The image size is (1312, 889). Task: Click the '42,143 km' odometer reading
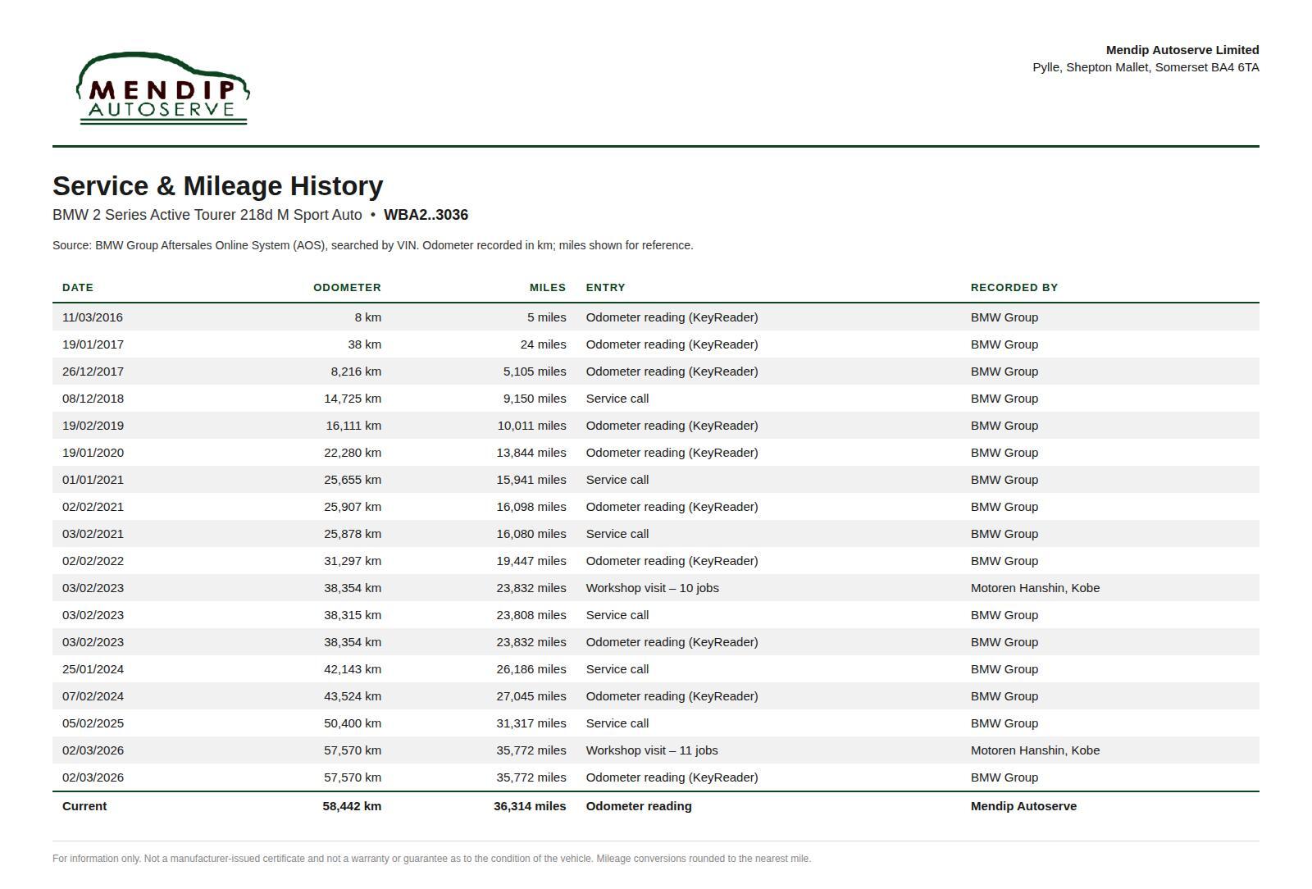click(x=353, y=669)
